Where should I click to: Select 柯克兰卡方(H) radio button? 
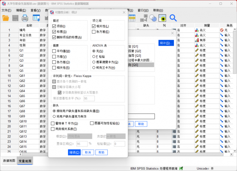pos(94,68)
